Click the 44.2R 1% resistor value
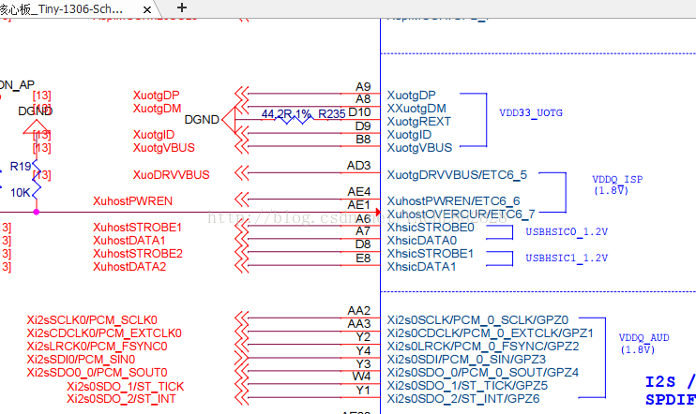Screen dimensions: 696x414 (x=286, y=114)
